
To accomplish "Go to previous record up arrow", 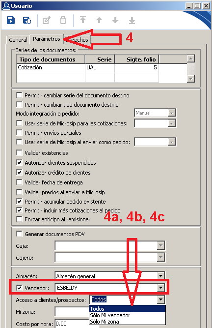I will click(x=99, y=20).
